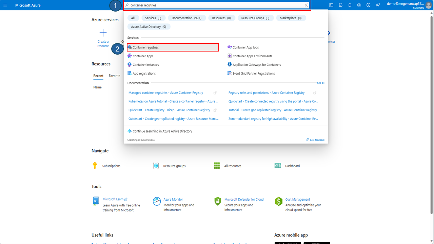Filter results by Services (8)
This screenshot has width=434, height=244.
(x=153, y=18)
